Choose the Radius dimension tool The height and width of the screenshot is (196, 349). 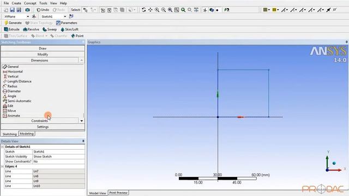tap(10, 86)
